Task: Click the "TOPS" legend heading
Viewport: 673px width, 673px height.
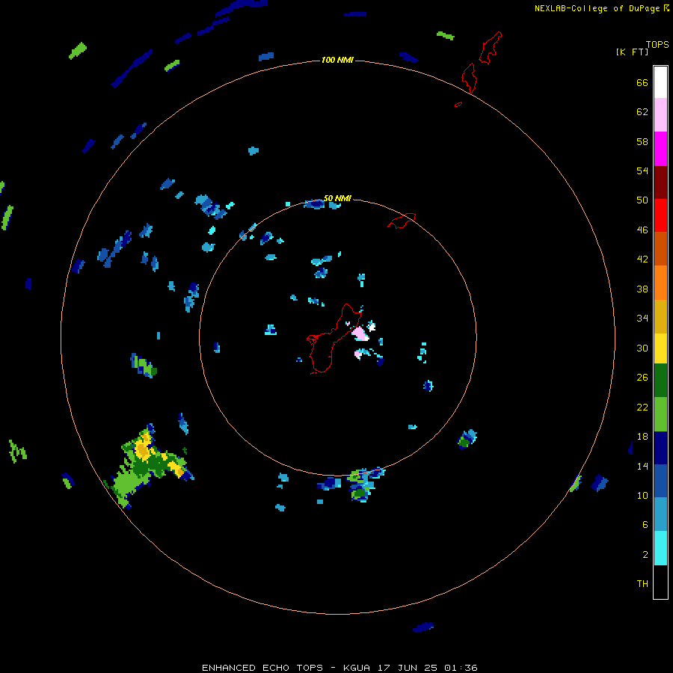Action: coord(657,45)
